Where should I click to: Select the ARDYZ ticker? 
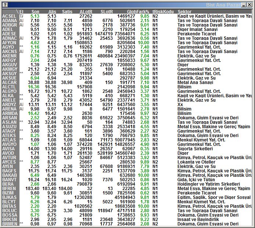[10, 105]
